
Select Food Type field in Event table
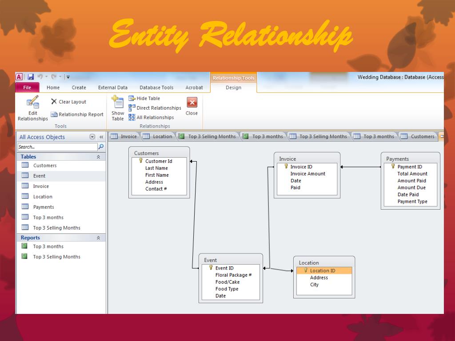pos(227,289)
